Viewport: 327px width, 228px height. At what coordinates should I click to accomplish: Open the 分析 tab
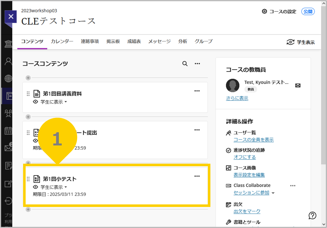click(x=183, y=41)
